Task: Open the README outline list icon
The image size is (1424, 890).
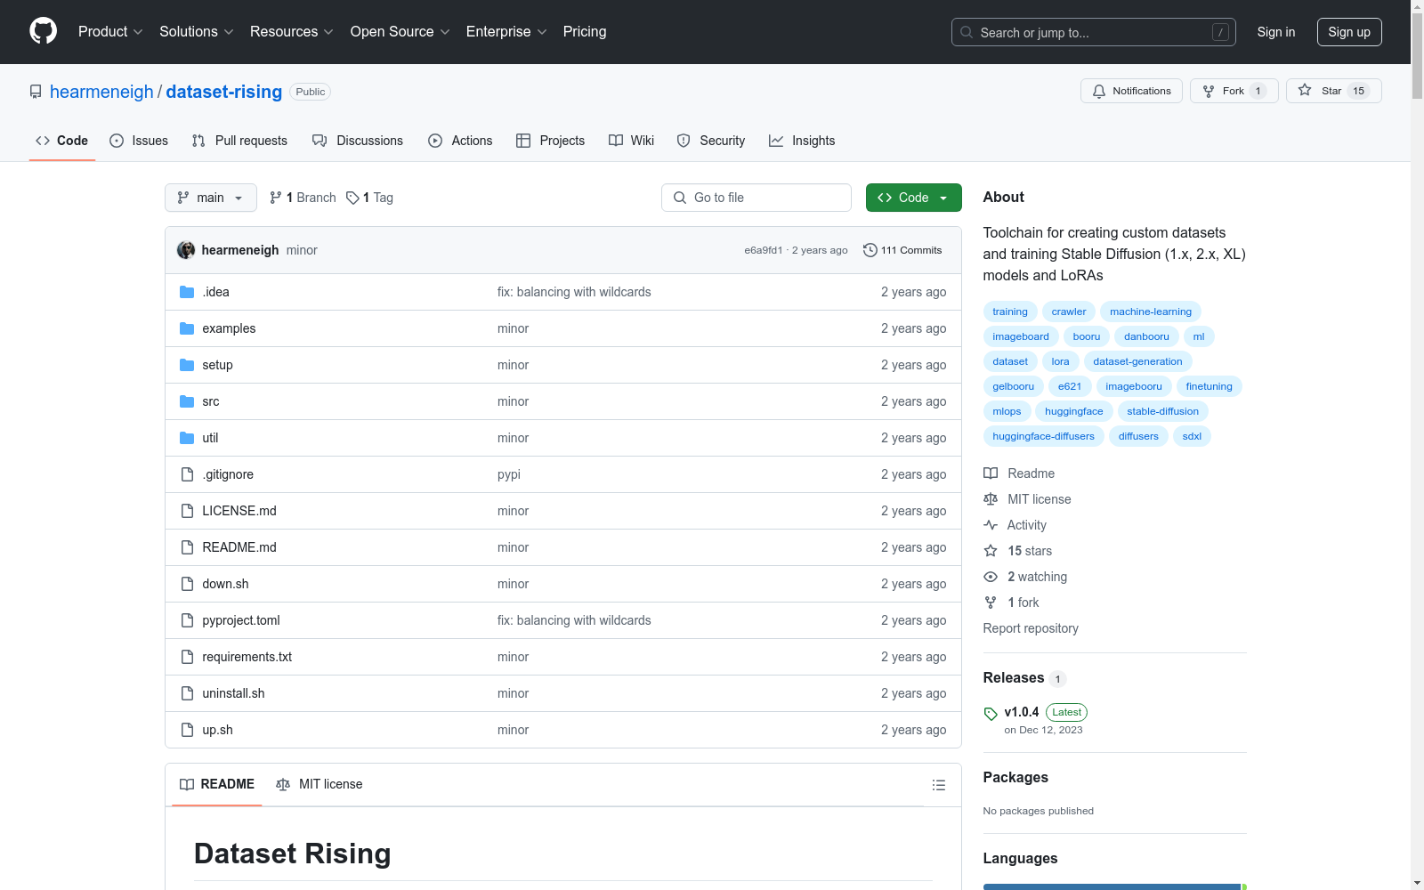Action: point(938,785)
